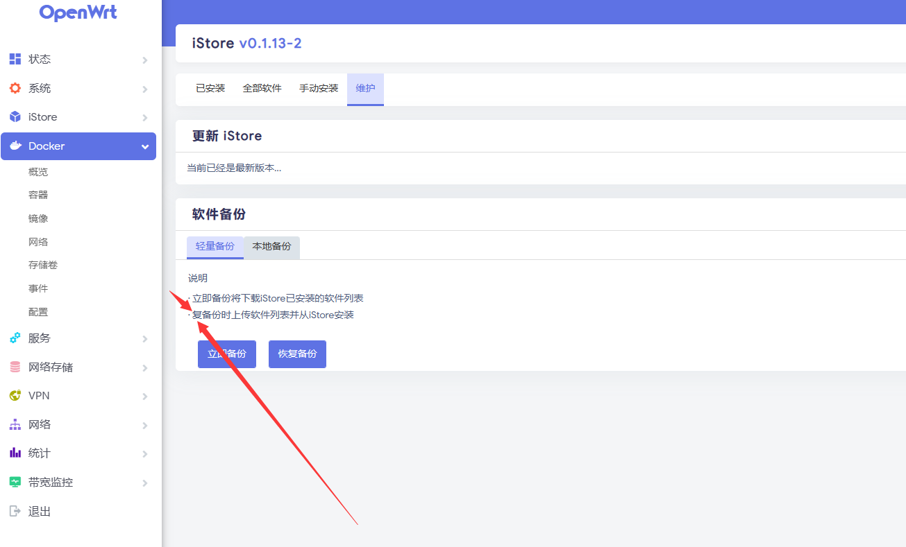Click the status dashboard icon in sidebar
This screenshot has width=906, height=547.
[x=15, y=59]
